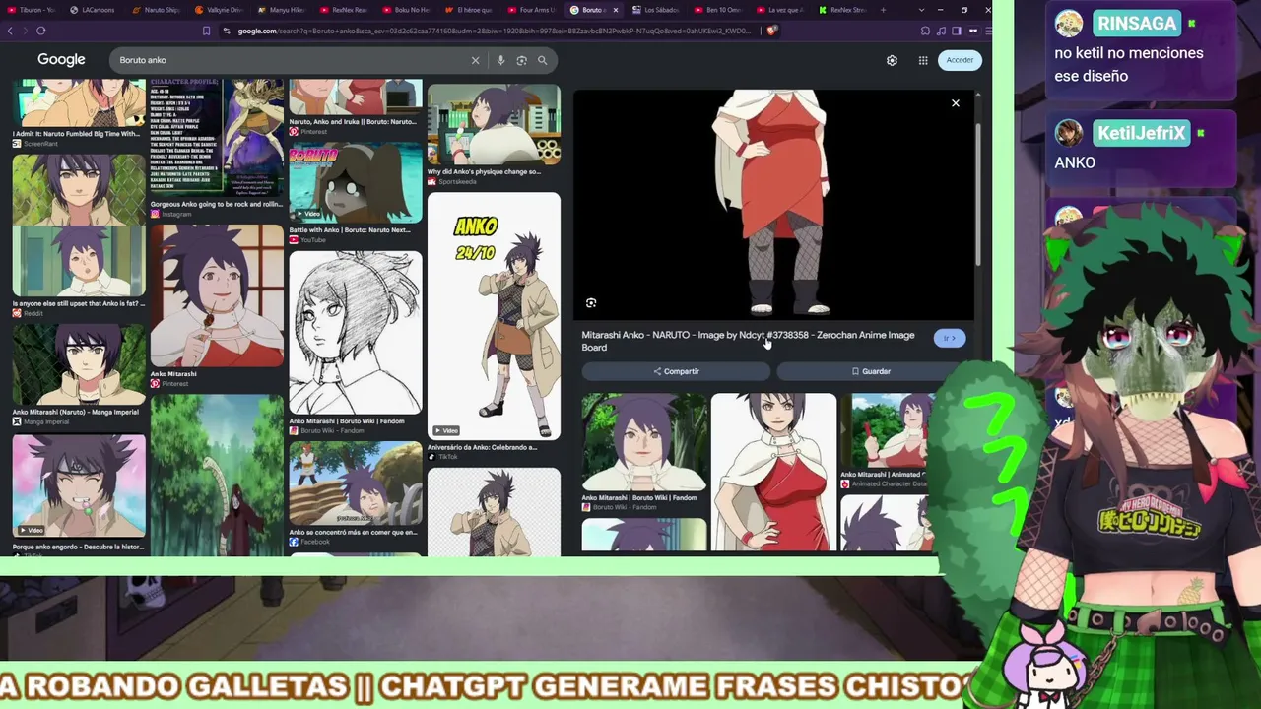Click the Acceder sign-in button
Screen dimensions: 1261x709
tap(960, 60)
